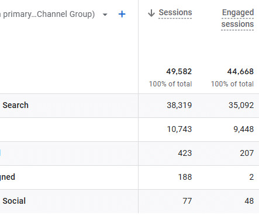The width and height of the screenshot is (259, 216).
Task: Click the 423 sessions cell
Action: pyautogui.click(x=185, y=153)
